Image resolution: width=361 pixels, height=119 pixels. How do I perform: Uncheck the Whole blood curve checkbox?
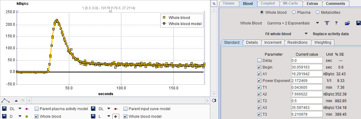click(36, 117)
